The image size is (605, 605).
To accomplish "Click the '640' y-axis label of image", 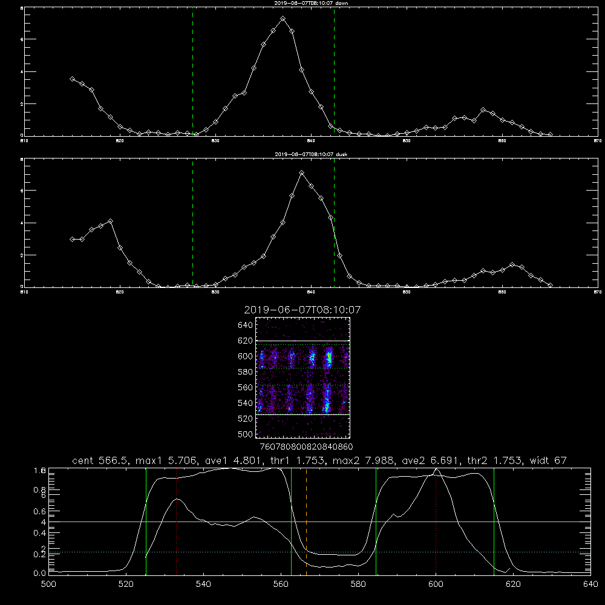I will click(246, 325).
